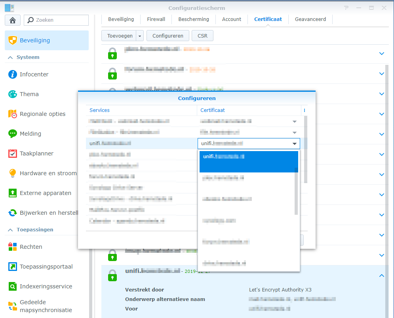The height and width of the screenshot is (318, 394).
Task: Open Infocenter from the sidebar icon
Action: coord(13,74)
